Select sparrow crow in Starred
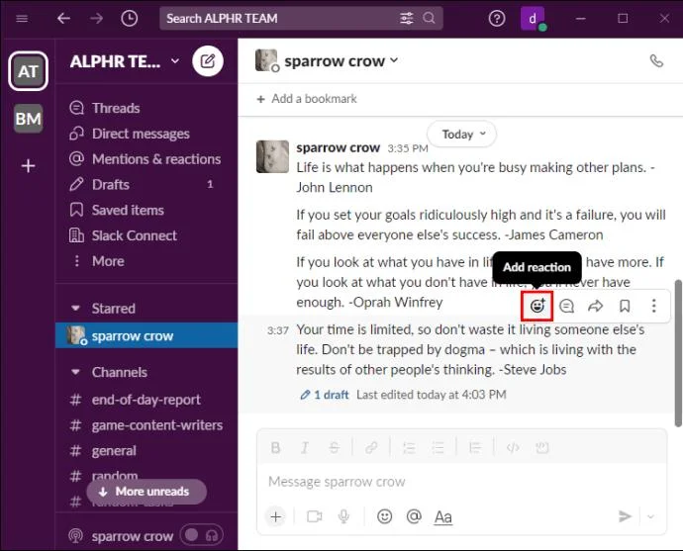This screenshot has height=551, width=683. pos(146,335)
